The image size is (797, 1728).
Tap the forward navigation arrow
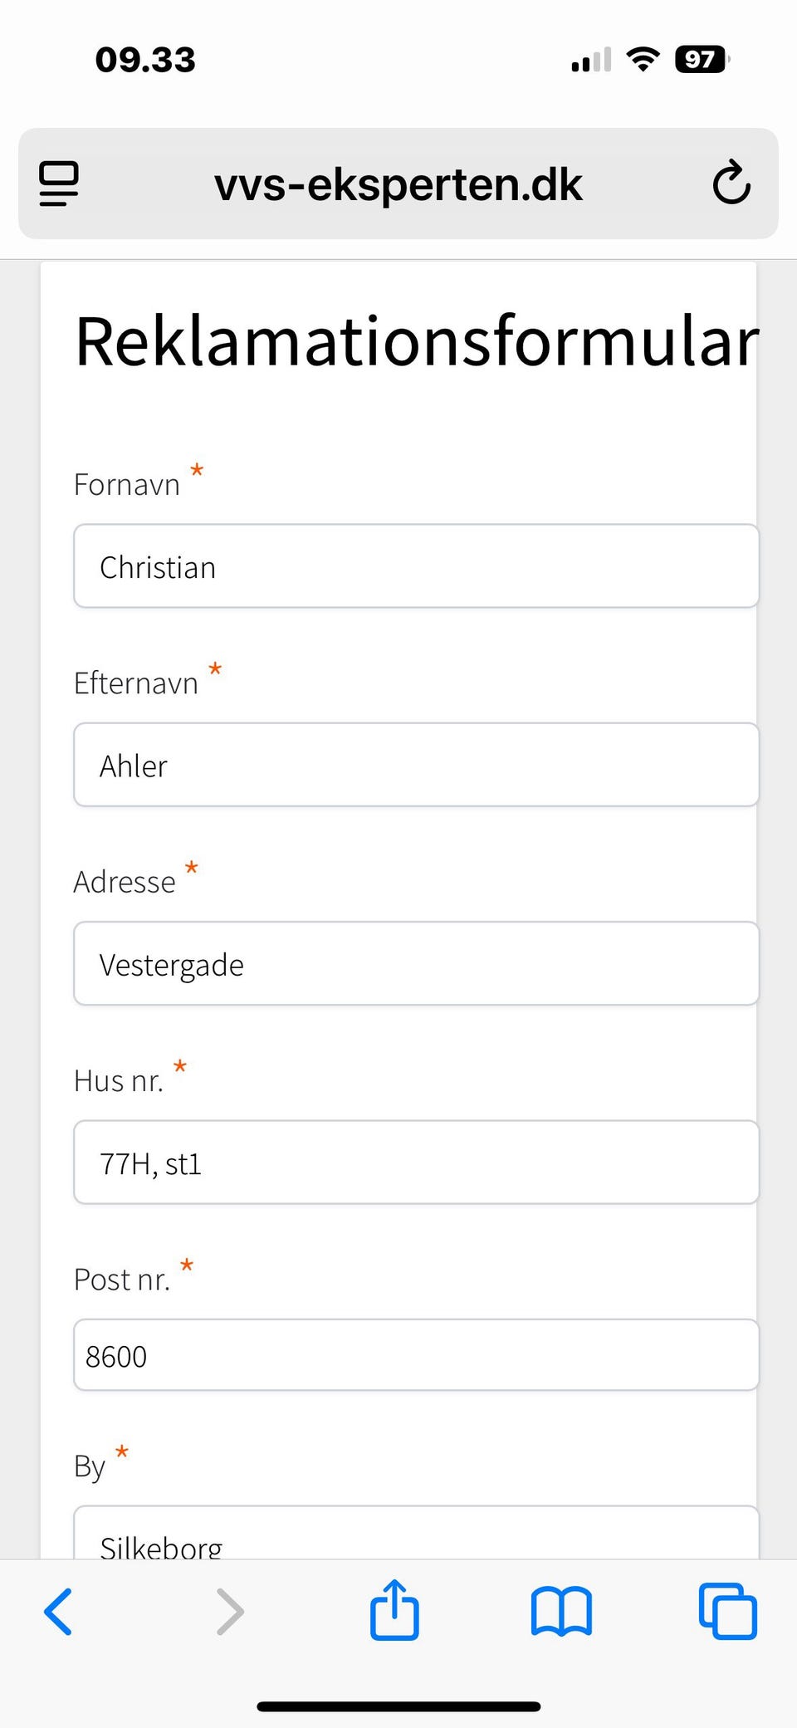pos(230,1612)
